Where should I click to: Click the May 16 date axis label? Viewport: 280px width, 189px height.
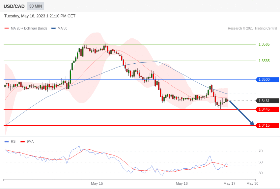tap(182, 183)
